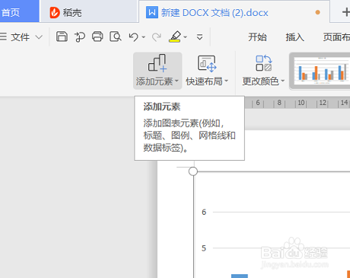Click the new tab plus button
This screenshot has height=278, width=350.
coord(346,12)
